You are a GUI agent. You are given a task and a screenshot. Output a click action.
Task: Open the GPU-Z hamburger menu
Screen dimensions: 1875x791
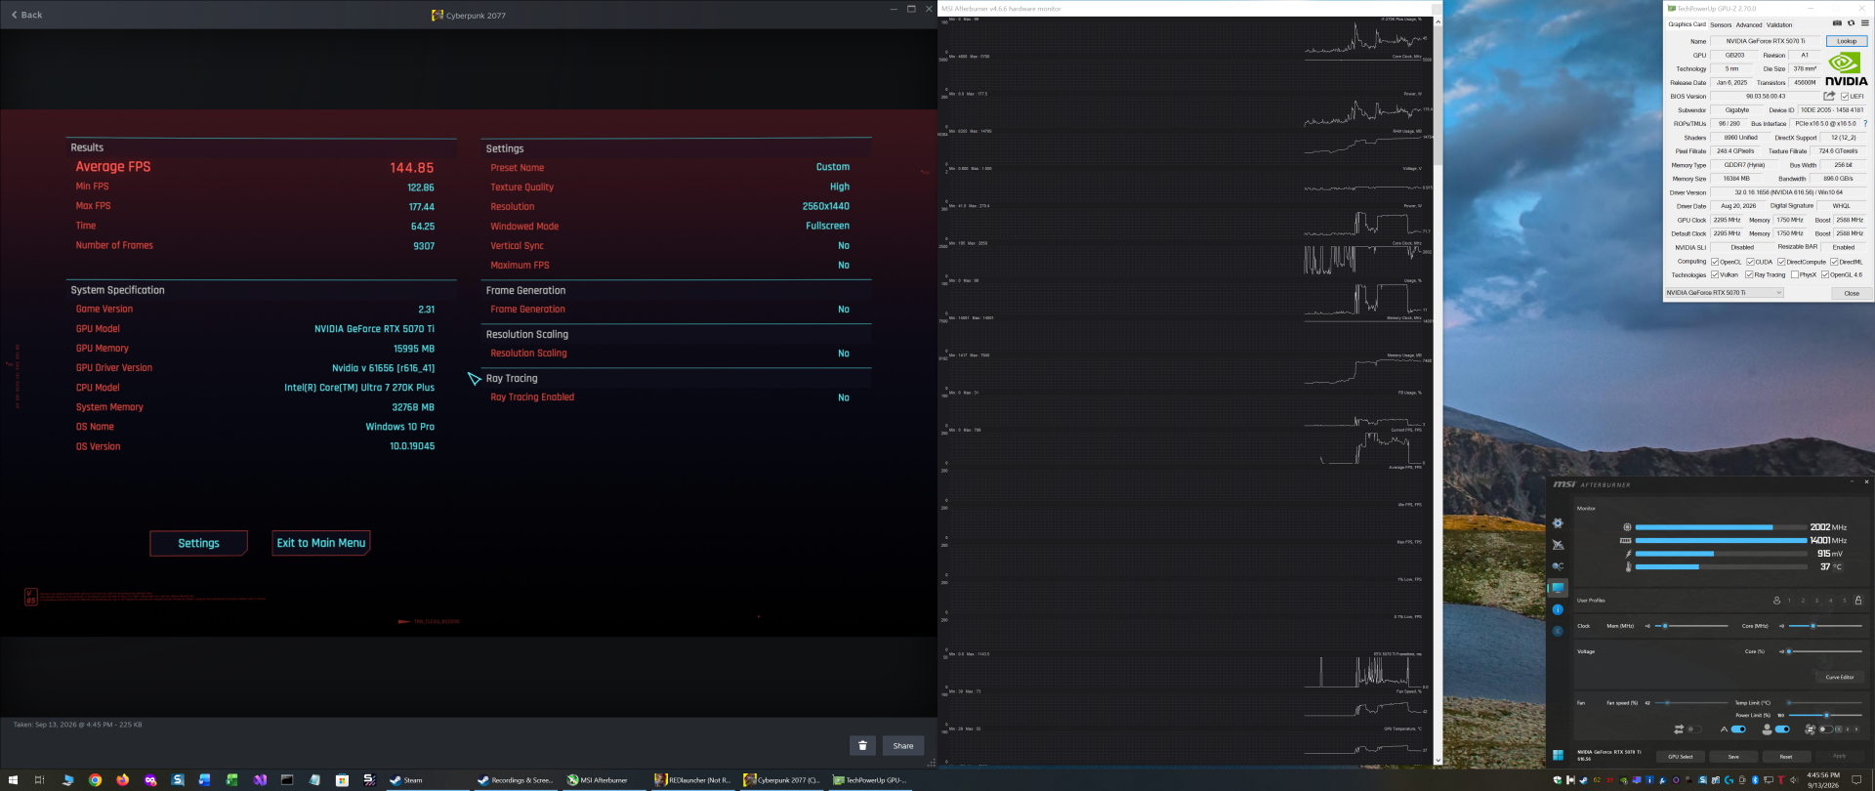coord(1865,23)
